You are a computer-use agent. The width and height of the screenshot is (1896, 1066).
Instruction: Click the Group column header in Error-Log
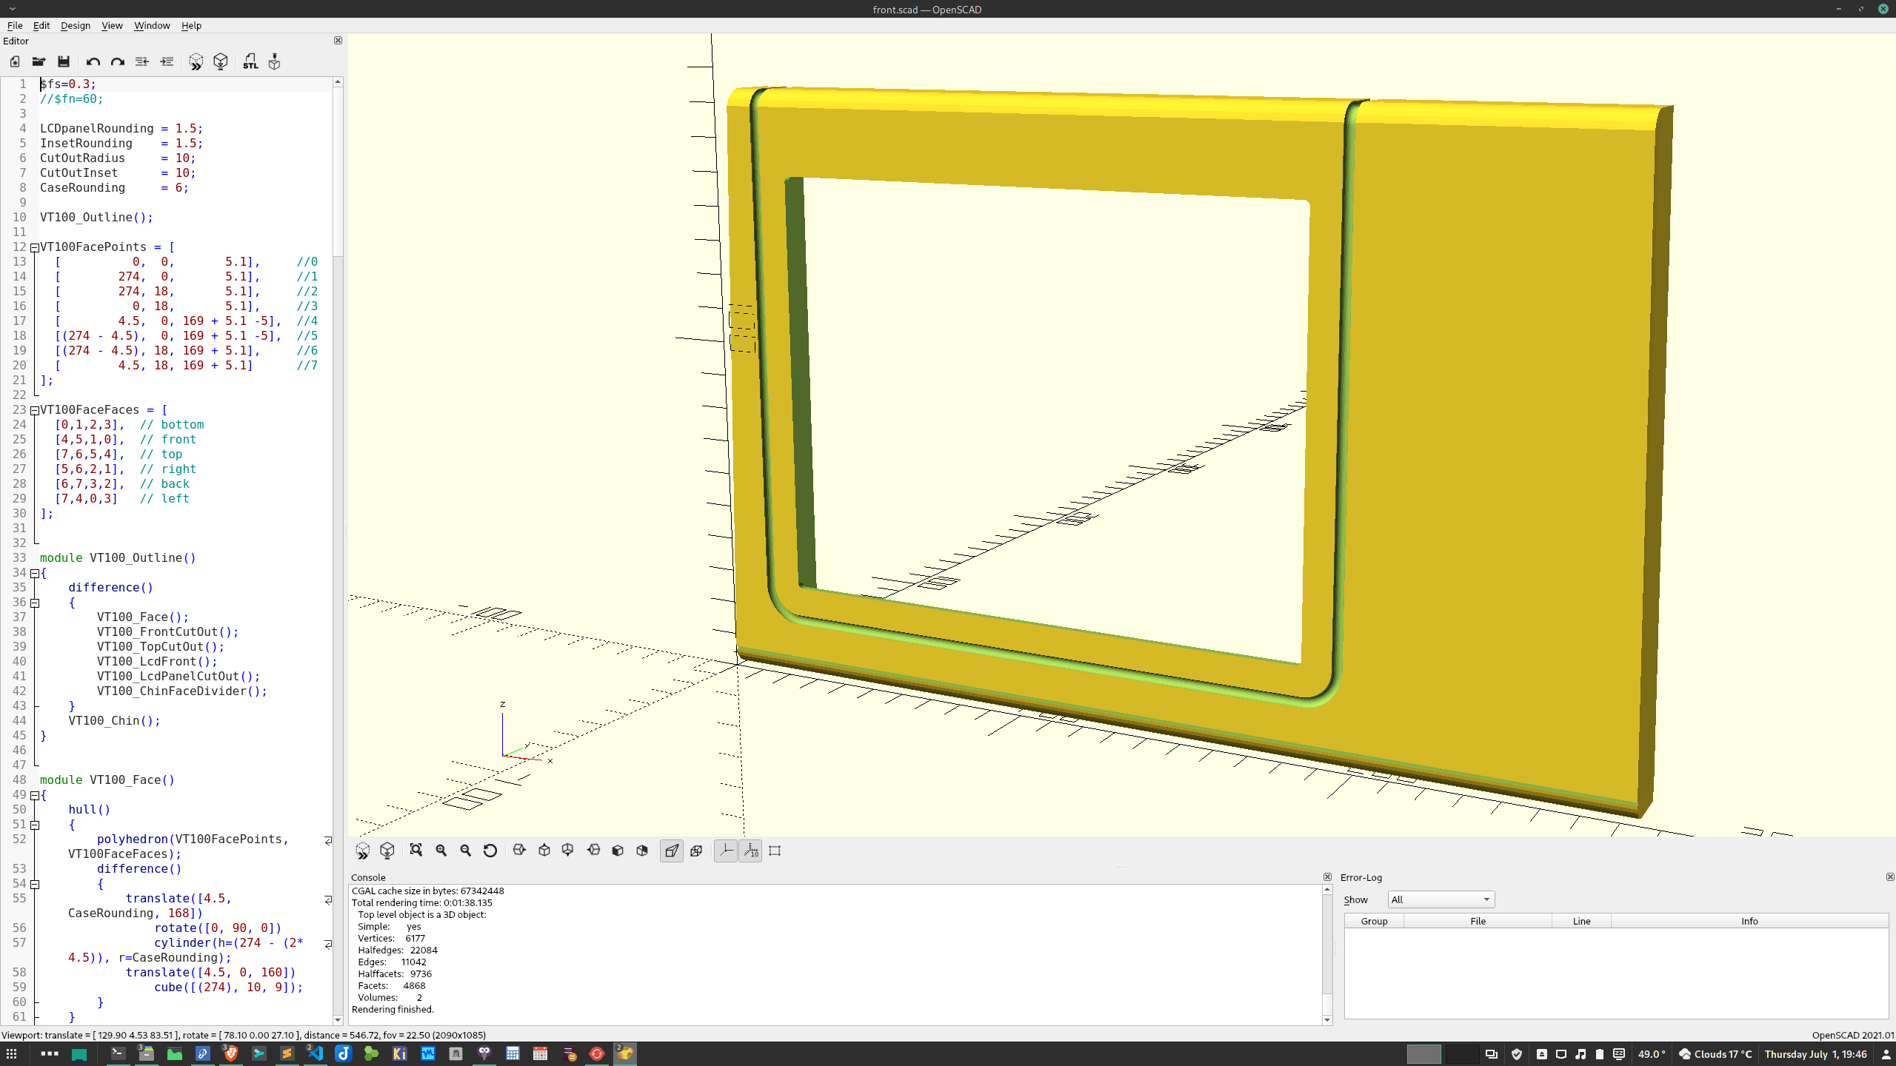pos(1374,921)
